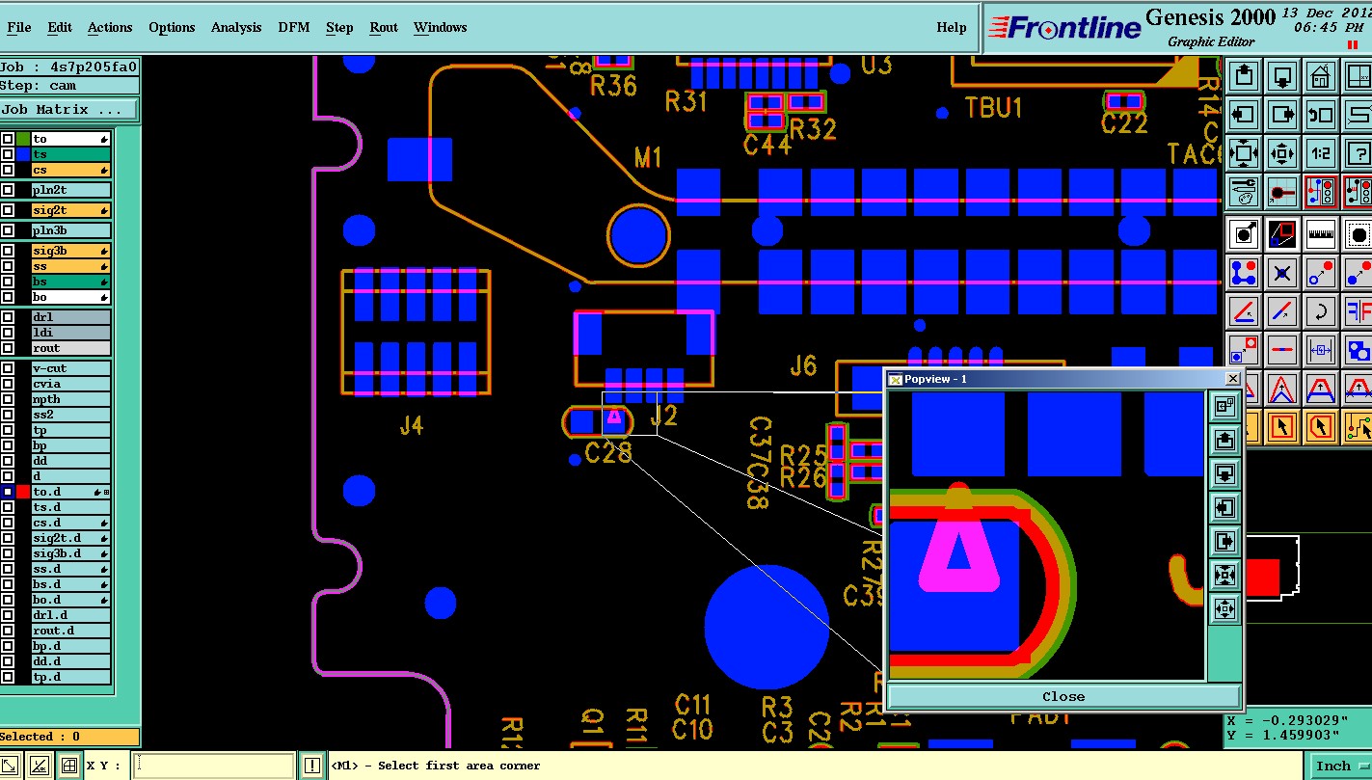Click the red and blue squares contour icon
The image size is (1372, 780).
[x=1281, y=234]
